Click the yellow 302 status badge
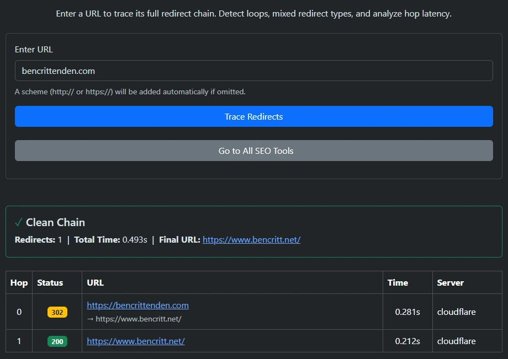The image size is (508, 359). tap(57, 312)
